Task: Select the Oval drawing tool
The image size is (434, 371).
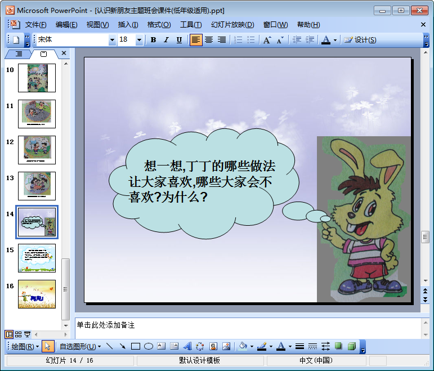Action: tap(149, 346)
